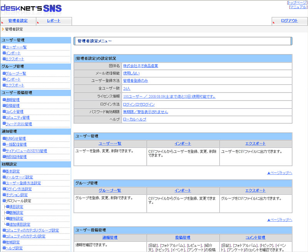Viewport: 308px width, 252px height.
Task: Click the 24人 user count link
Action: (x=127, y=89)
